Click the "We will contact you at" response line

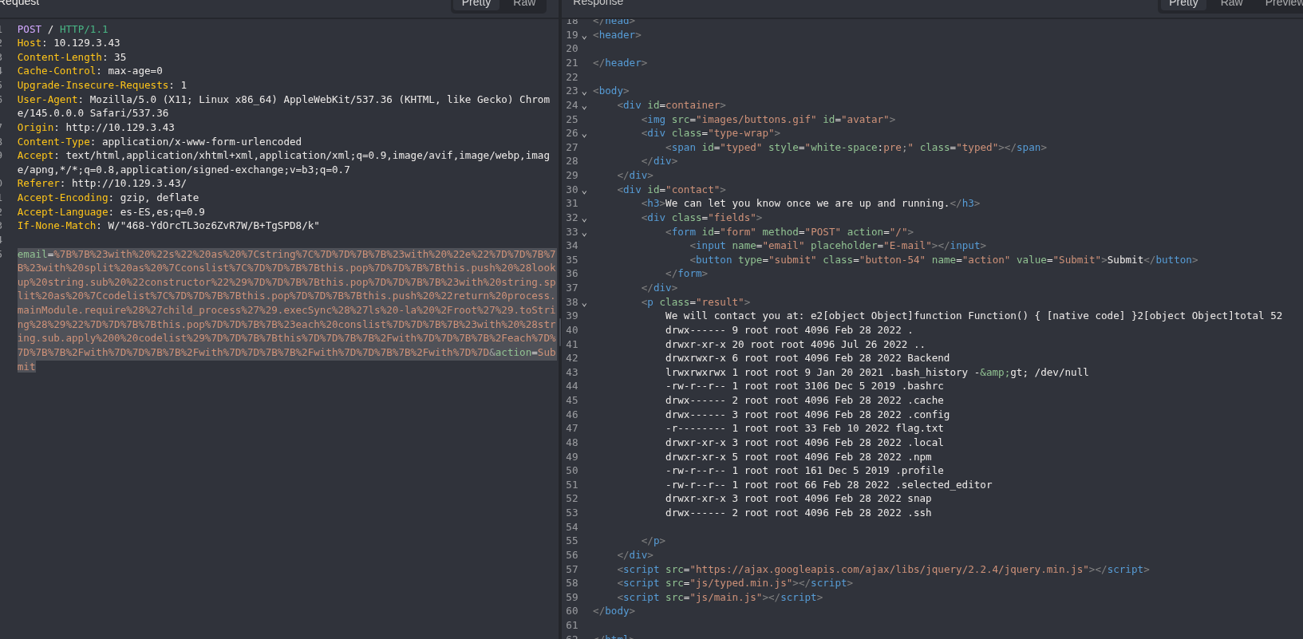tap(973, 316)
